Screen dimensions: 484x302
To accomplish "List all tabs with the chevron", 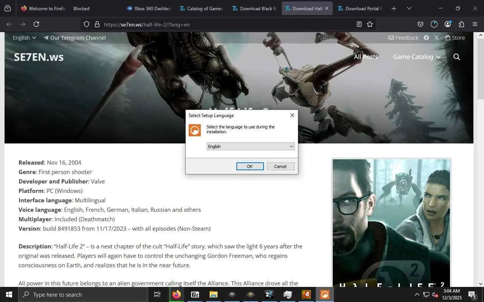I will [409, 8].
